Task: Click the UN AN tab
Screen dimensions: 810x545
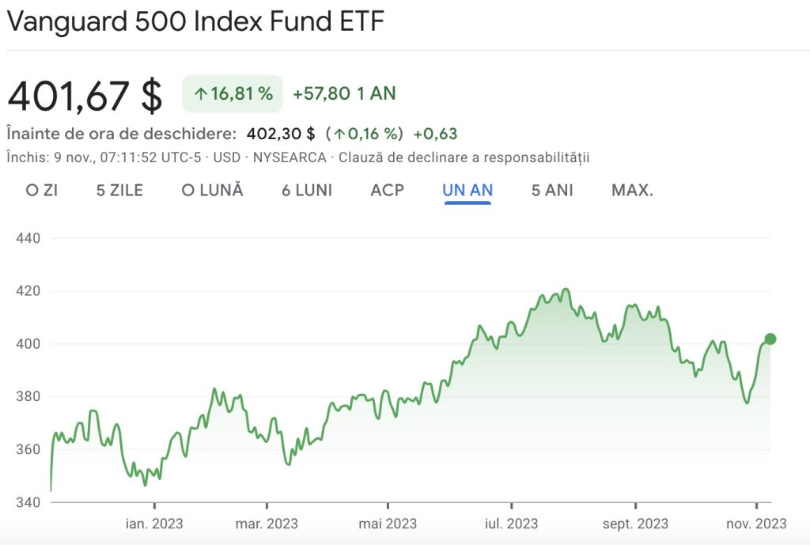Action: (x=467, y=191)
